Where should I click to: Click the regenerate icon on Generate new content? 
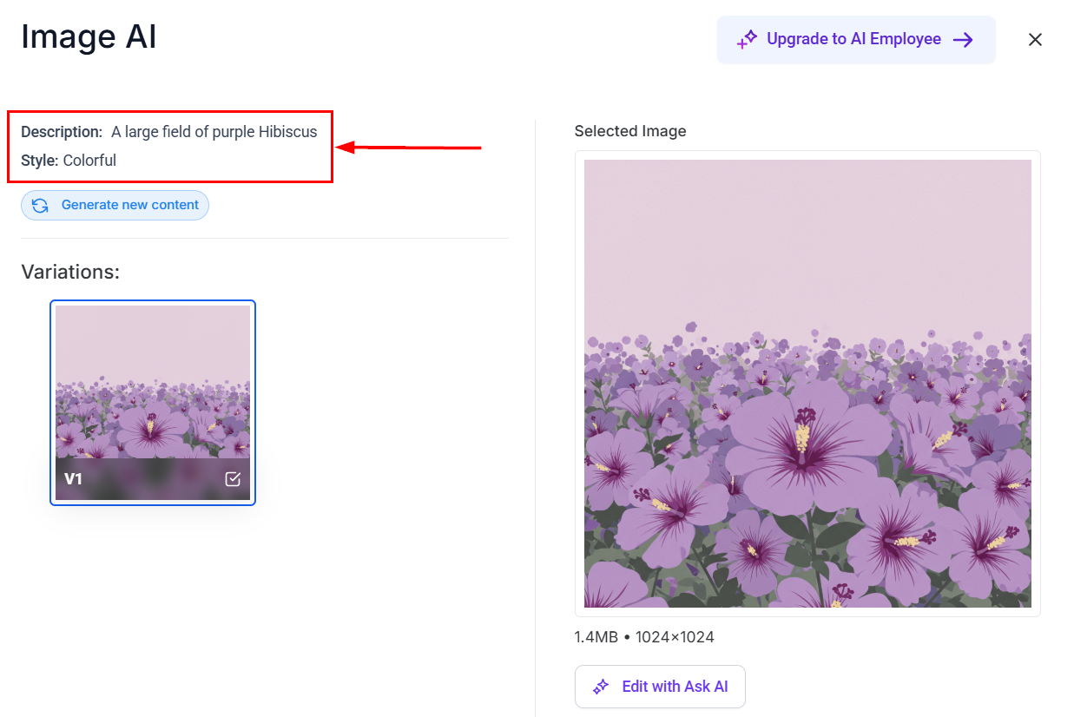click(x=38, y=205)
